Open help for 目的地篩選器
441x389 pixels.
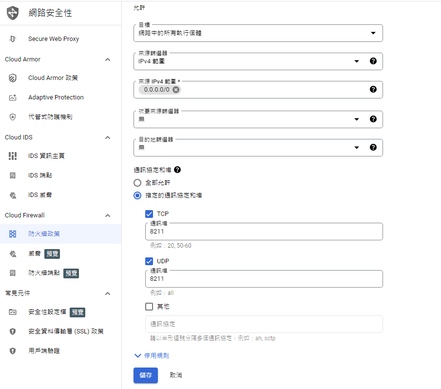tap(373, 147)
